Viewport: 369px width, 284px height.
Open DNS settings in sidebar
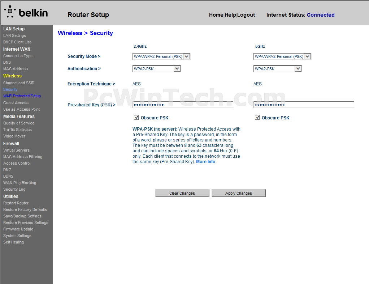pos(7,62)
